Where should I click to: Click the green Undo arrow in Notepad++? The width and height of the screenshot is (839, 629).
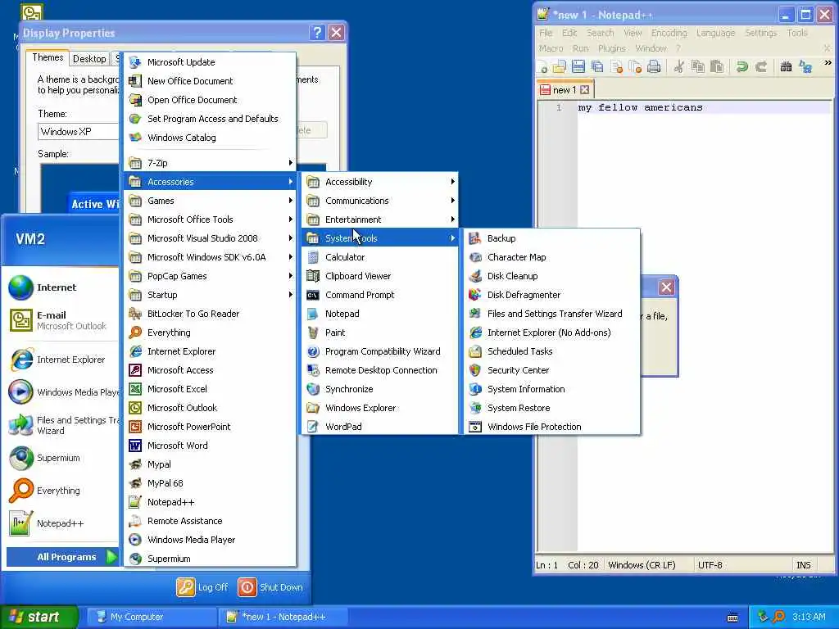[x=741, y=67]
